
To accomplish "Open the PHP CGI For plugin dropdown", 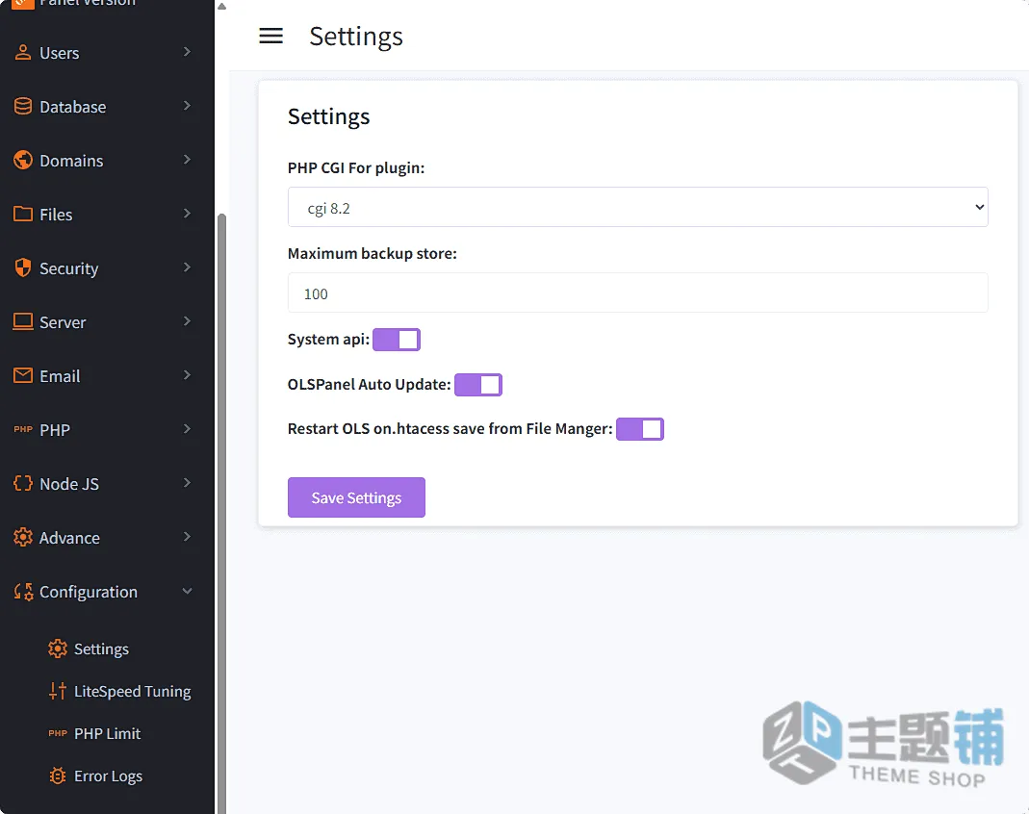I will (x=638, y=207).
